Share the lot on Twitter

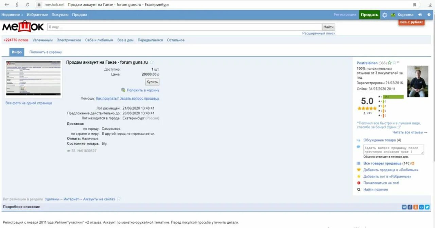tap(427, 207)
